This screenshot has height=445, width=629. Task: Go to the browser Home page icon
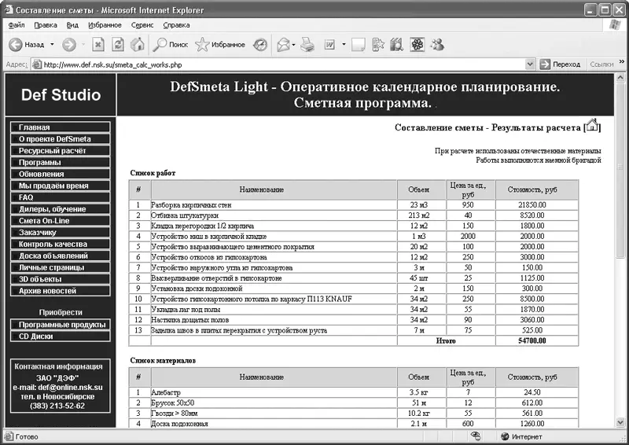point(138,45)
